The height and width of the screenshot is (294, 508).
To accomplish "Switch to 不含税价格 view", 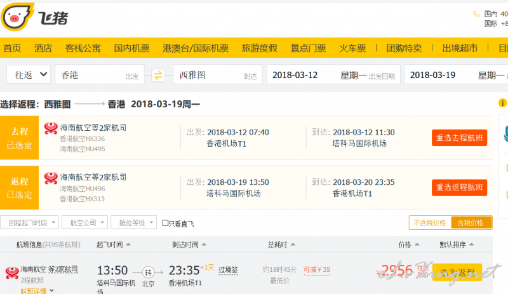I will 430,223.
